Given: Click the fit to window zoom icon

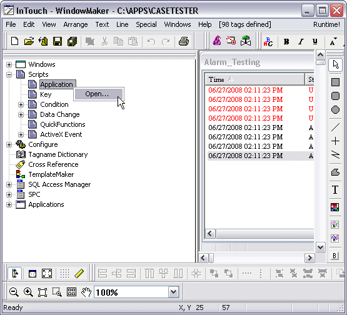Looking at the screenshot, I should [43, 292].
